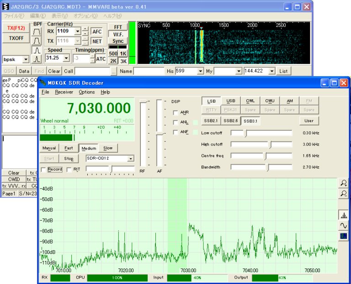Open the Speed 31.25 dropdown
This screenshot has height=284, width=351.
(66, 58)
